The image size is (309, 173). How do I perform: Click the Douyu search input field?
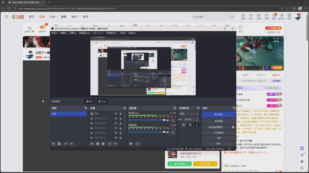pyautogui.click(x=211, y=17)
